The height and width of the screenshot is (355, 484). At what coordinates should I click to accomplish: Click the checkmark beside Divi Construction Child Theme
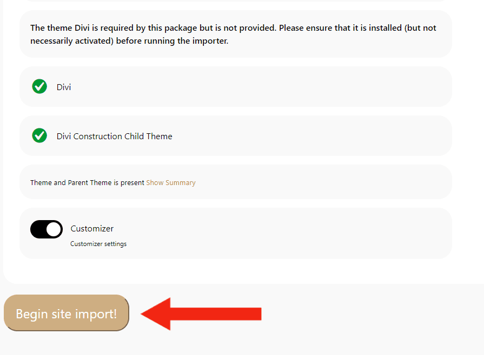click(39, 135)
